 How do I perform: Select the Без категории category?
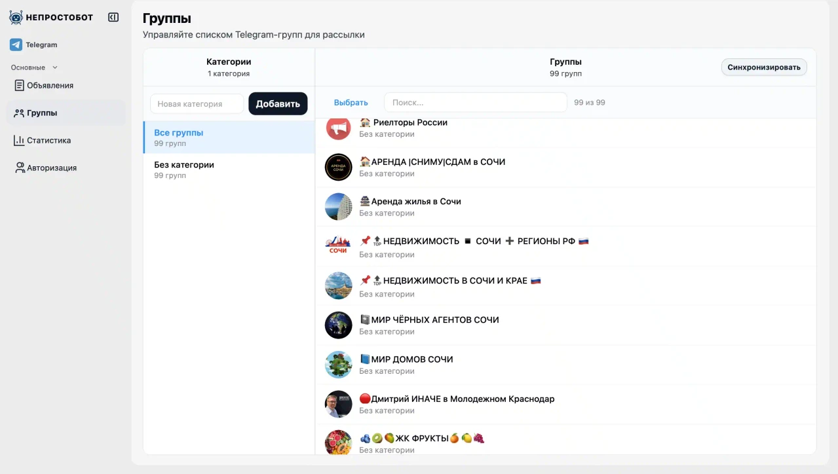coord(229,170)
